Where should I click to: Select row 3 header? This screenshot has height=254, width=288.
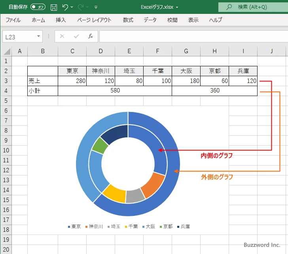tap(6, 81)
